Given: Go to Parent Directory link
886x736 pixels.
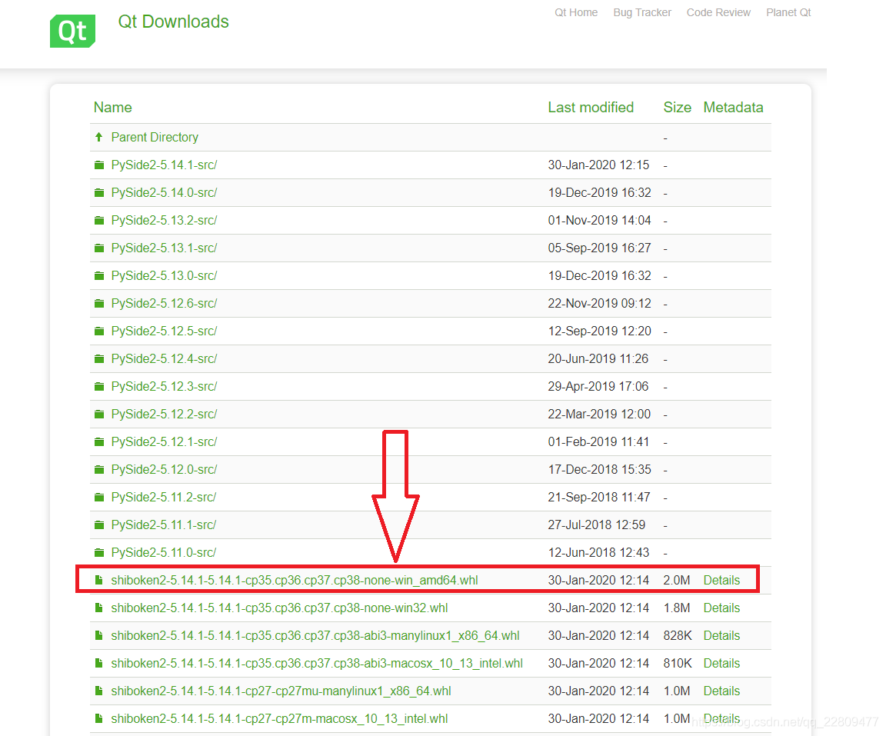Looking at the screenshot, I should point(155,137).
